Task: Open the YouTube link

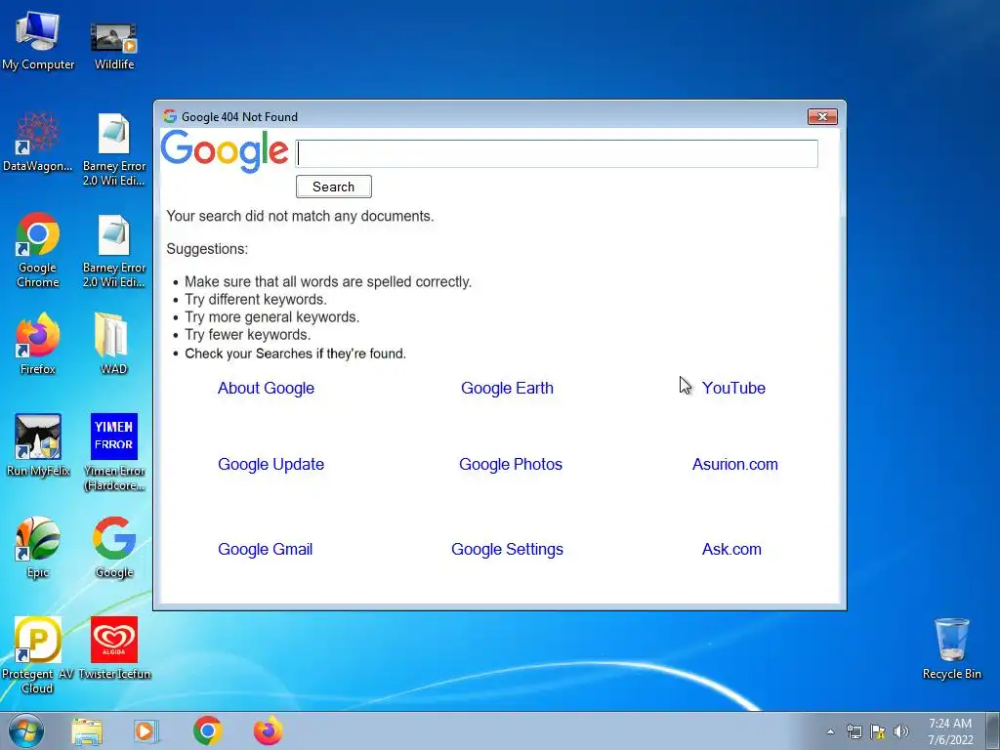Action: point(733,388)
